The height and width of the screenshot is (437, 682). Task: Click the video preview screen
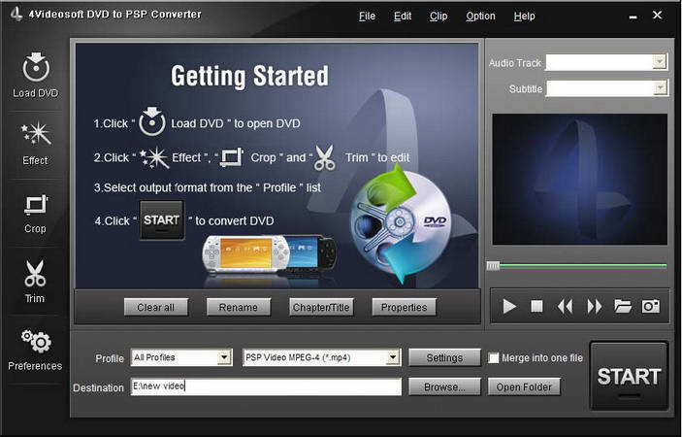coord(579,179)
